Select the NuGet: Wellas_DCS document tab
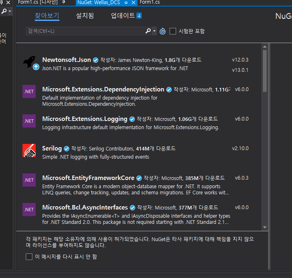Image resolution: width=292 pixels, height=278 pixels. coord(99,2)
